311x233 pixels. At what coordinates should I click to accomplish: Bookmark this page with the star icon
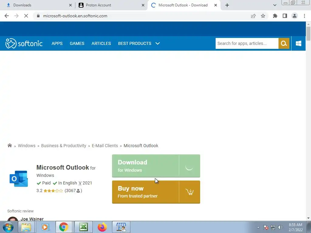[x=263, y=16]
